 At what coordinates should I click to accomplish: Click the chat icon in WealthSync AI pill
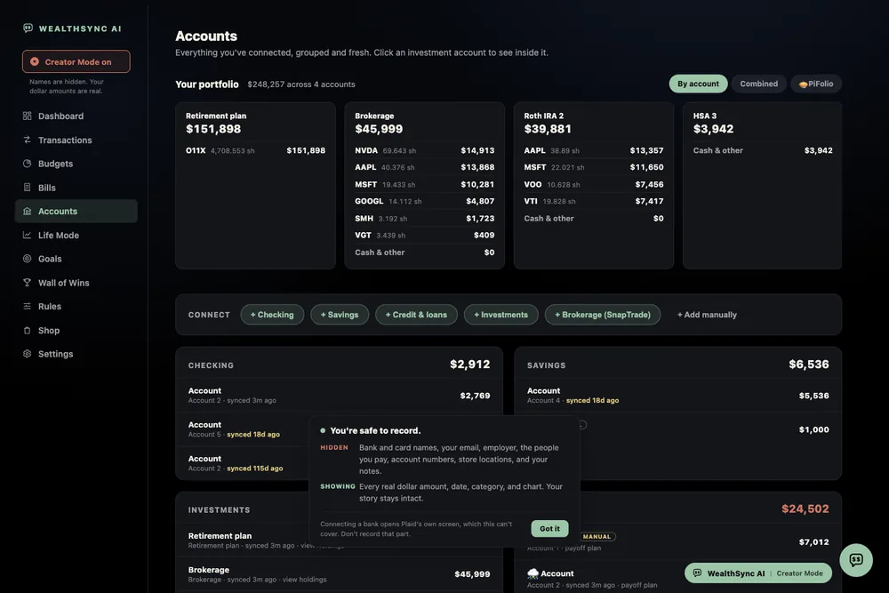pos(697,573)
